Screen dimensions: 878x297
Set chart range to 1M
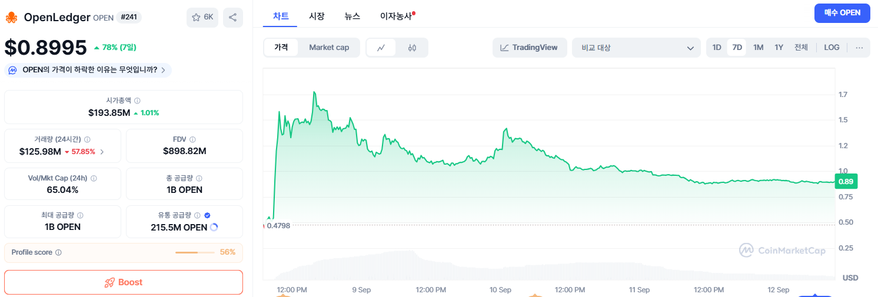[x=758, y=48]
